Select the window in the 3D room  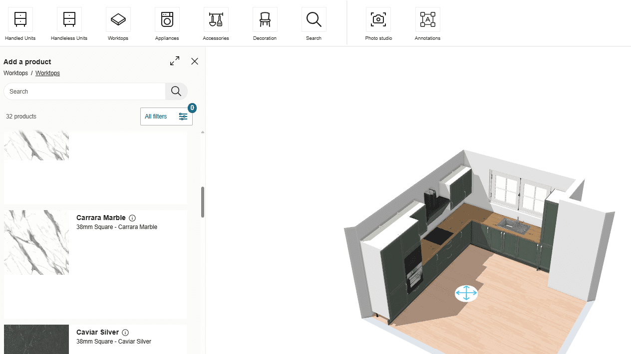(520, 194)
